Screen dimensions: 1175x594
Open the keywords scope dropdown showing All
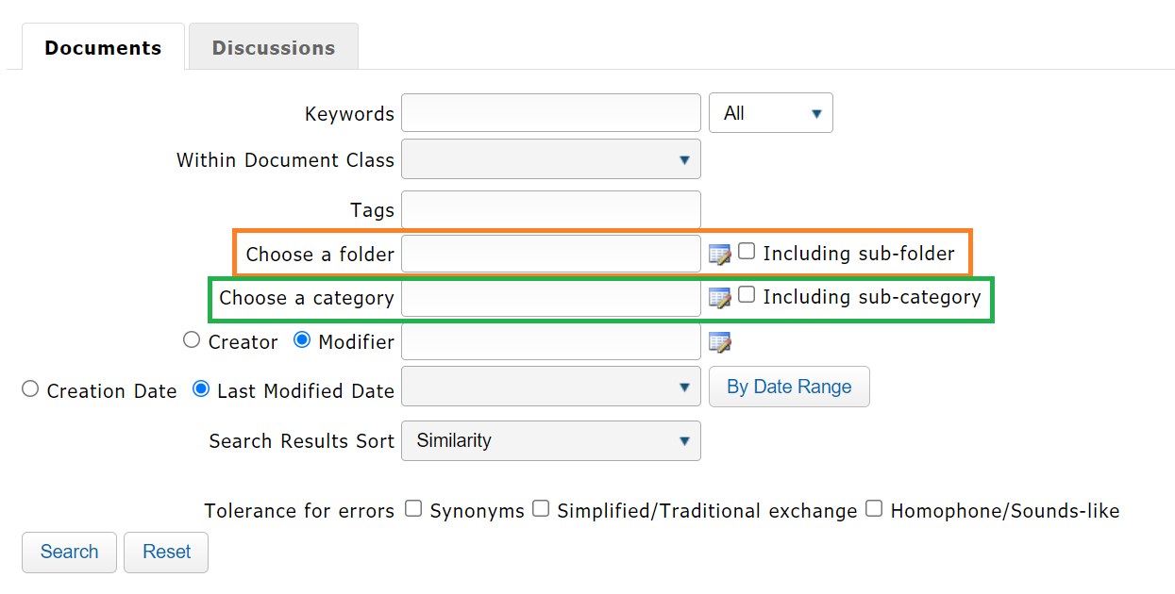tap(770, 113)
